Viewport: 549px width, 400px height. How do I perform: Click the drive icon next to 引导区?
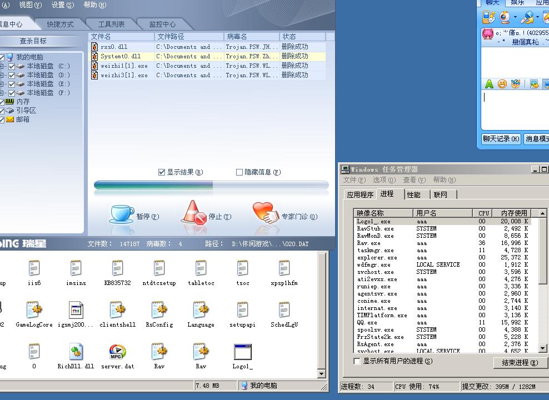10,111
